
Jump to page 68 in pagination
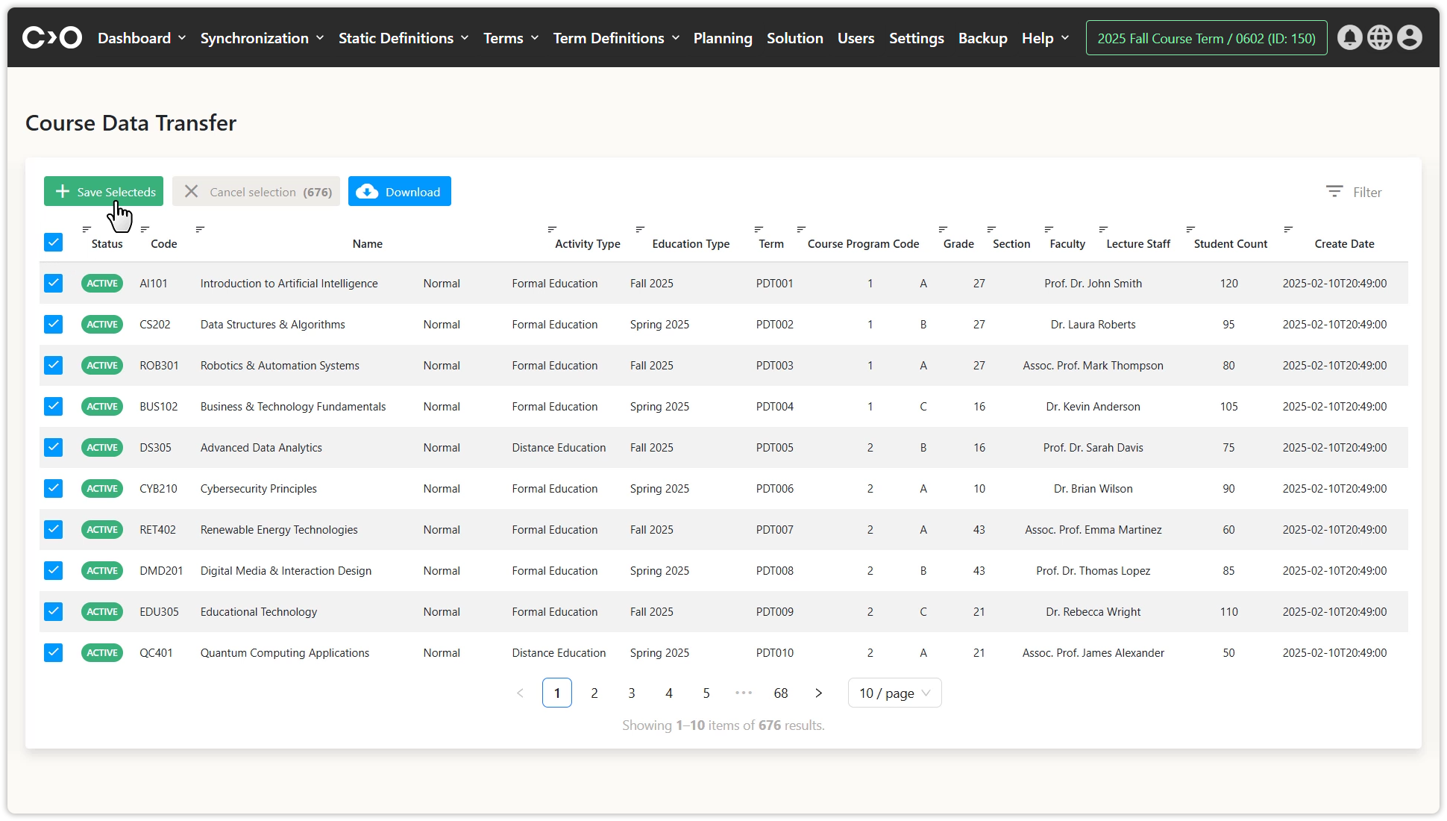click(x=781, y=693)
